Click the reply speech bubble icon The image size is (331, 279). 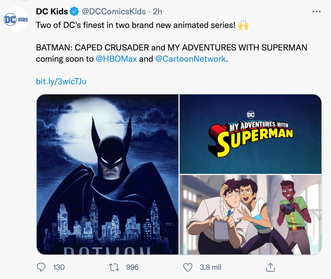[x=42, y=267]
